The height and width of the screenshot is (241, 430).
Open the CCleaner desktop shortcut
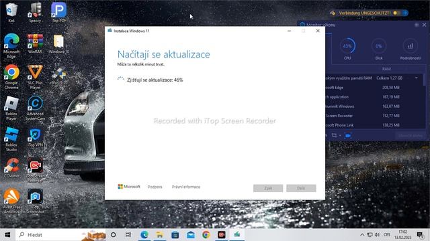11,167
